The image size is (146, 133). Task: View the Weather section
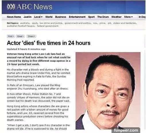click(x=116, y=17)
